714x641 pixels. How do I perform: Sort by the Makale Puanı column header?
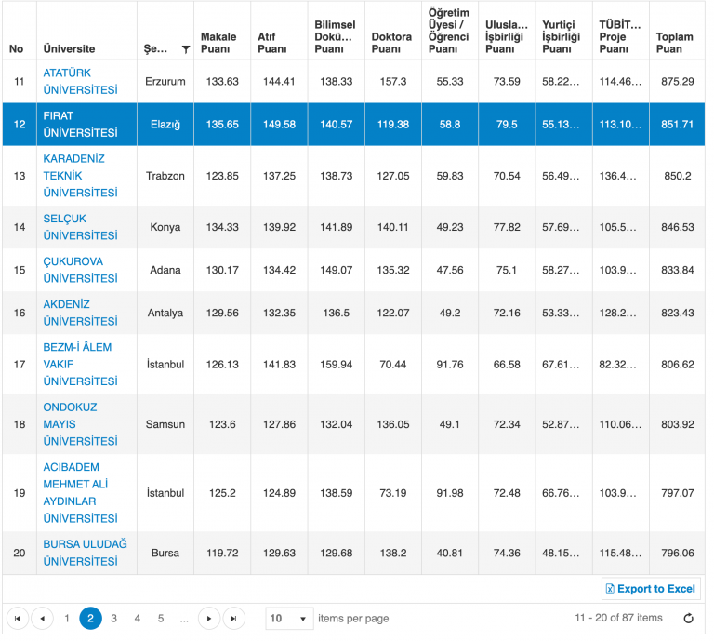click(218, 43)
